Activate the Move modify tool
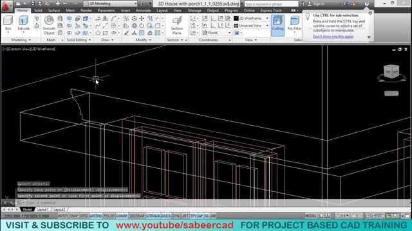Image resolution: width=412 pixels, height=231 pixels. 142,19
